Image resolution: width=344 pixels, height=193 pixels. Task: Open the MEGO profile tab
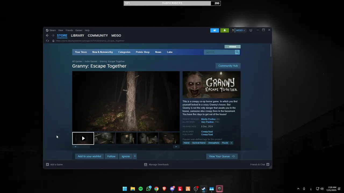coord(116,35)
